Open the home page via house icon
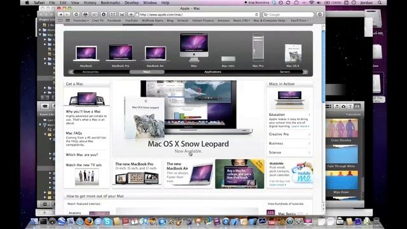The image size is (407, 229). point(76,15)
